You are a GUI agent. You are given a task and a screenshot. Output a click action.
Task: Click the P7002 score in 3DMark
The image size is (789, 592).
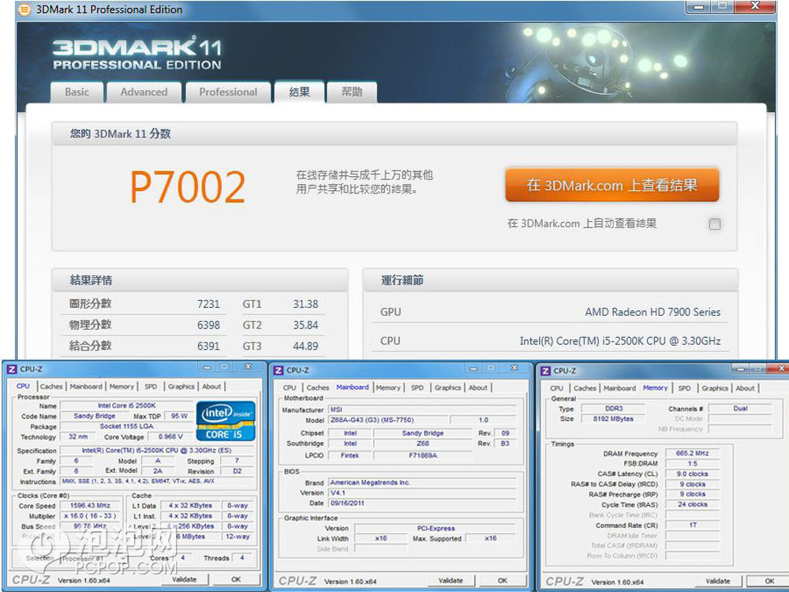pos(188,187)
